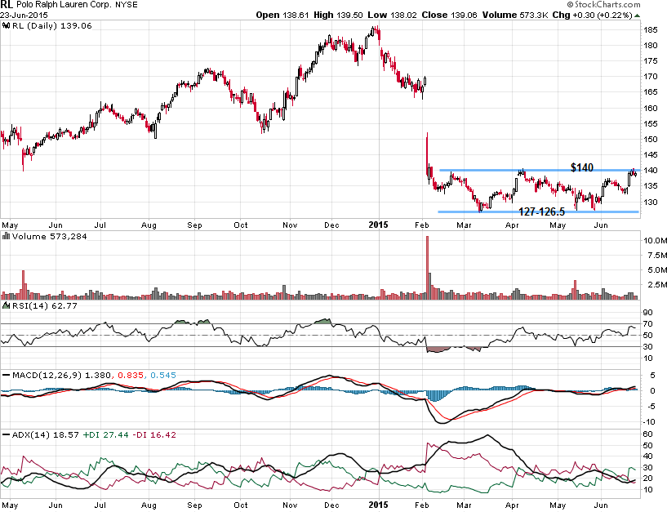Click the red MACD signal value 0.835
The height and width of the screenshot is (512, 667).
click(130, 376)
